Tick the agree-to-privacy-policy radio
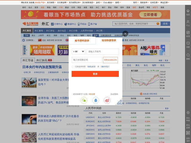This screenshot has width=191, height=143. click(73, 67)
